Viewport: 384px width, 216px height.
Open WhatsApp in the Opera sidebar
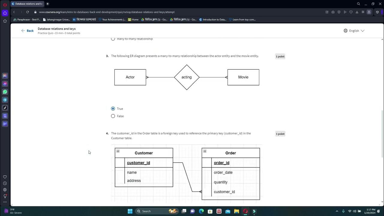(5, 92)
